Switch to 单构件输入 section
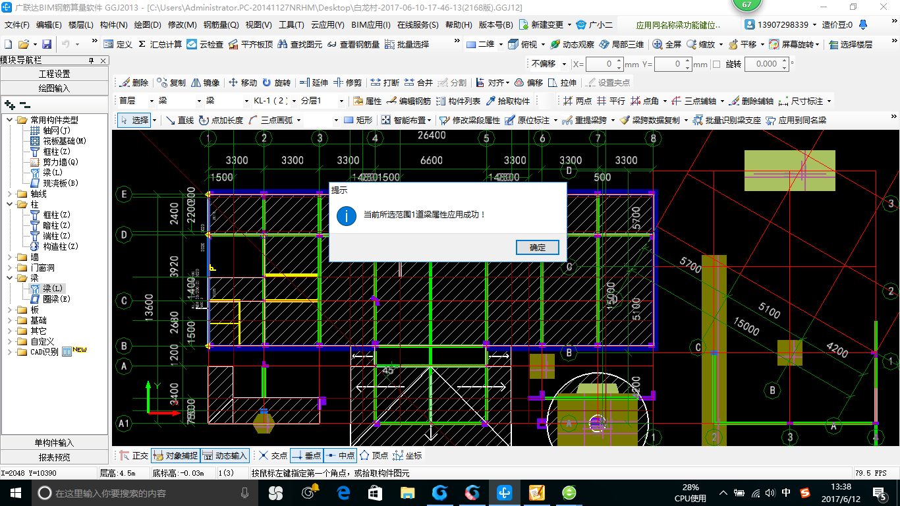Viewport: 900px width, 506px height. 55,443
